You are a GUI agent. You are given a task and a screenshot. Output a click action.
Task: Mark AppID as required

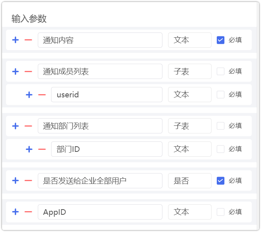pos(220,212)
